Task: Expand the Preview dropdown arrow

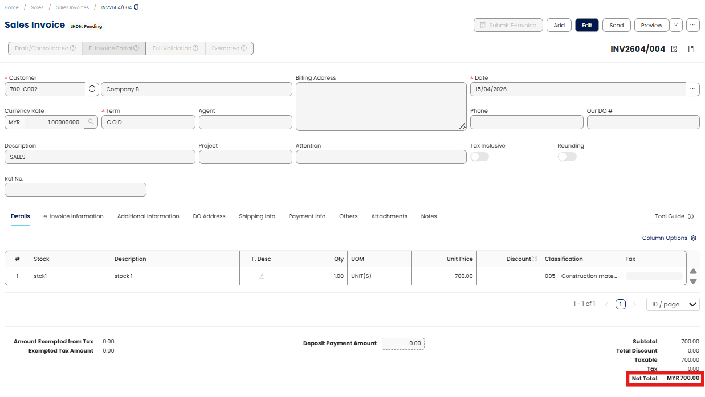Action: coord(676,25)
